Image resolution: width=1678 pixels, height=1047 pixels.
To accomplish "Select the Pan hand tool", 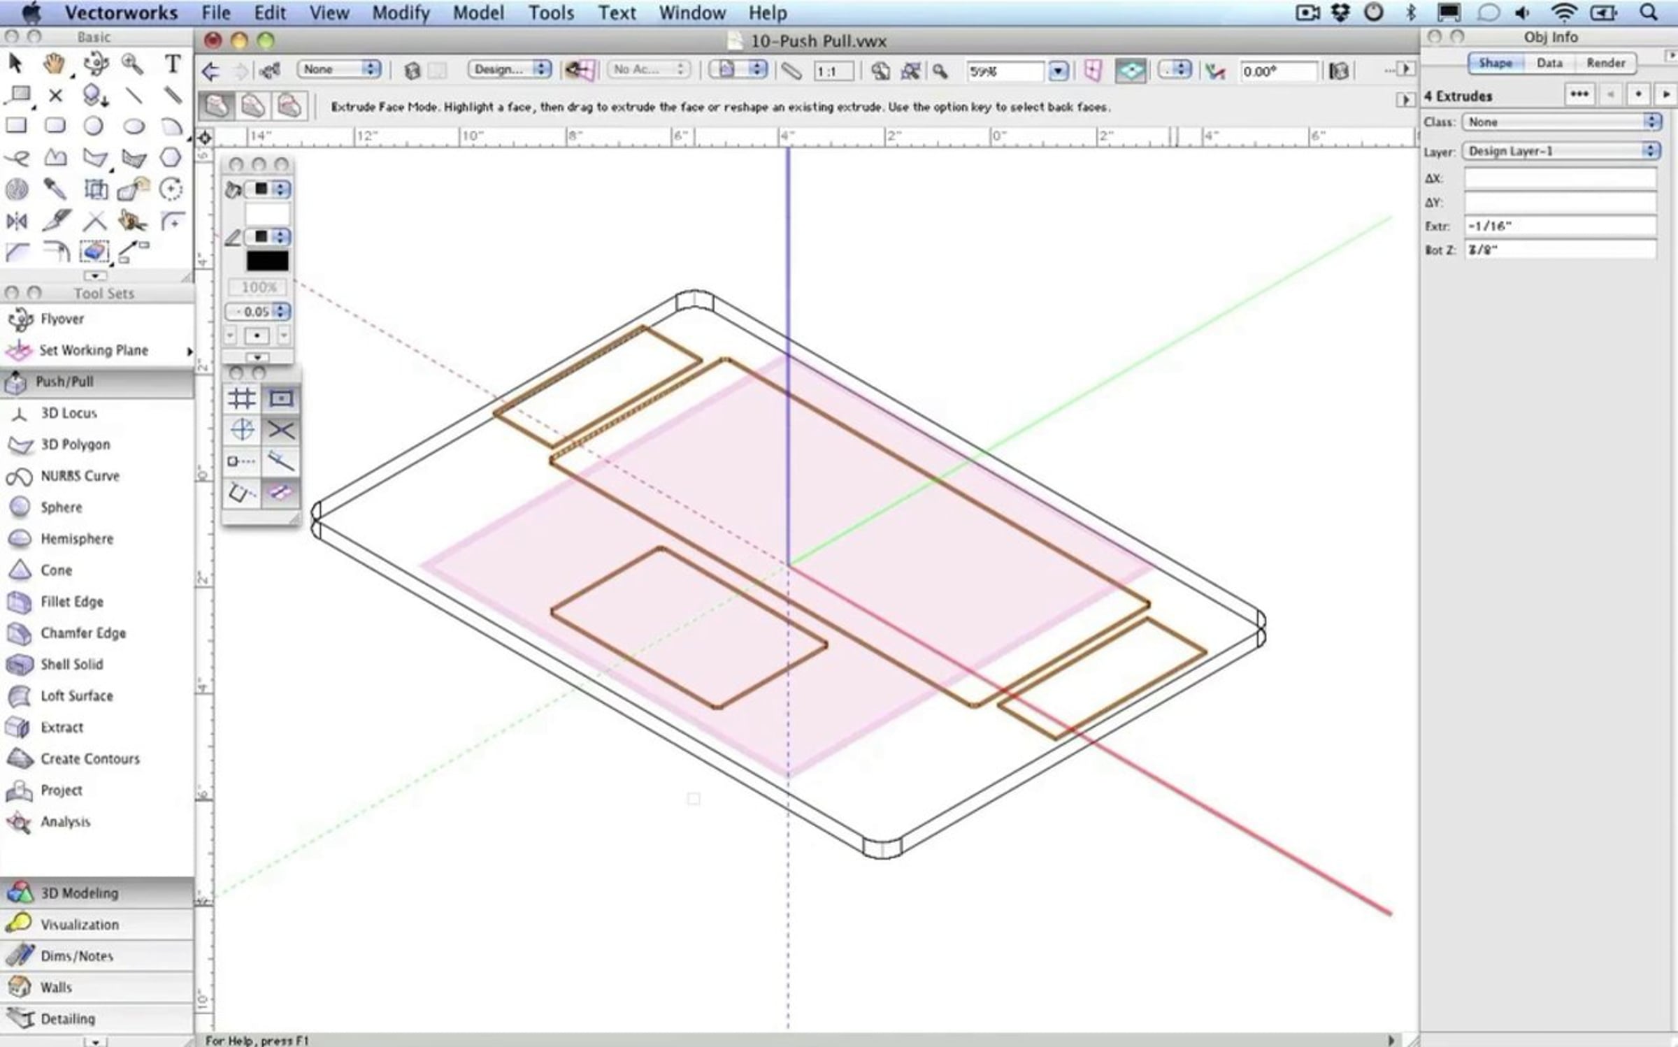I will tap(55, 64).
